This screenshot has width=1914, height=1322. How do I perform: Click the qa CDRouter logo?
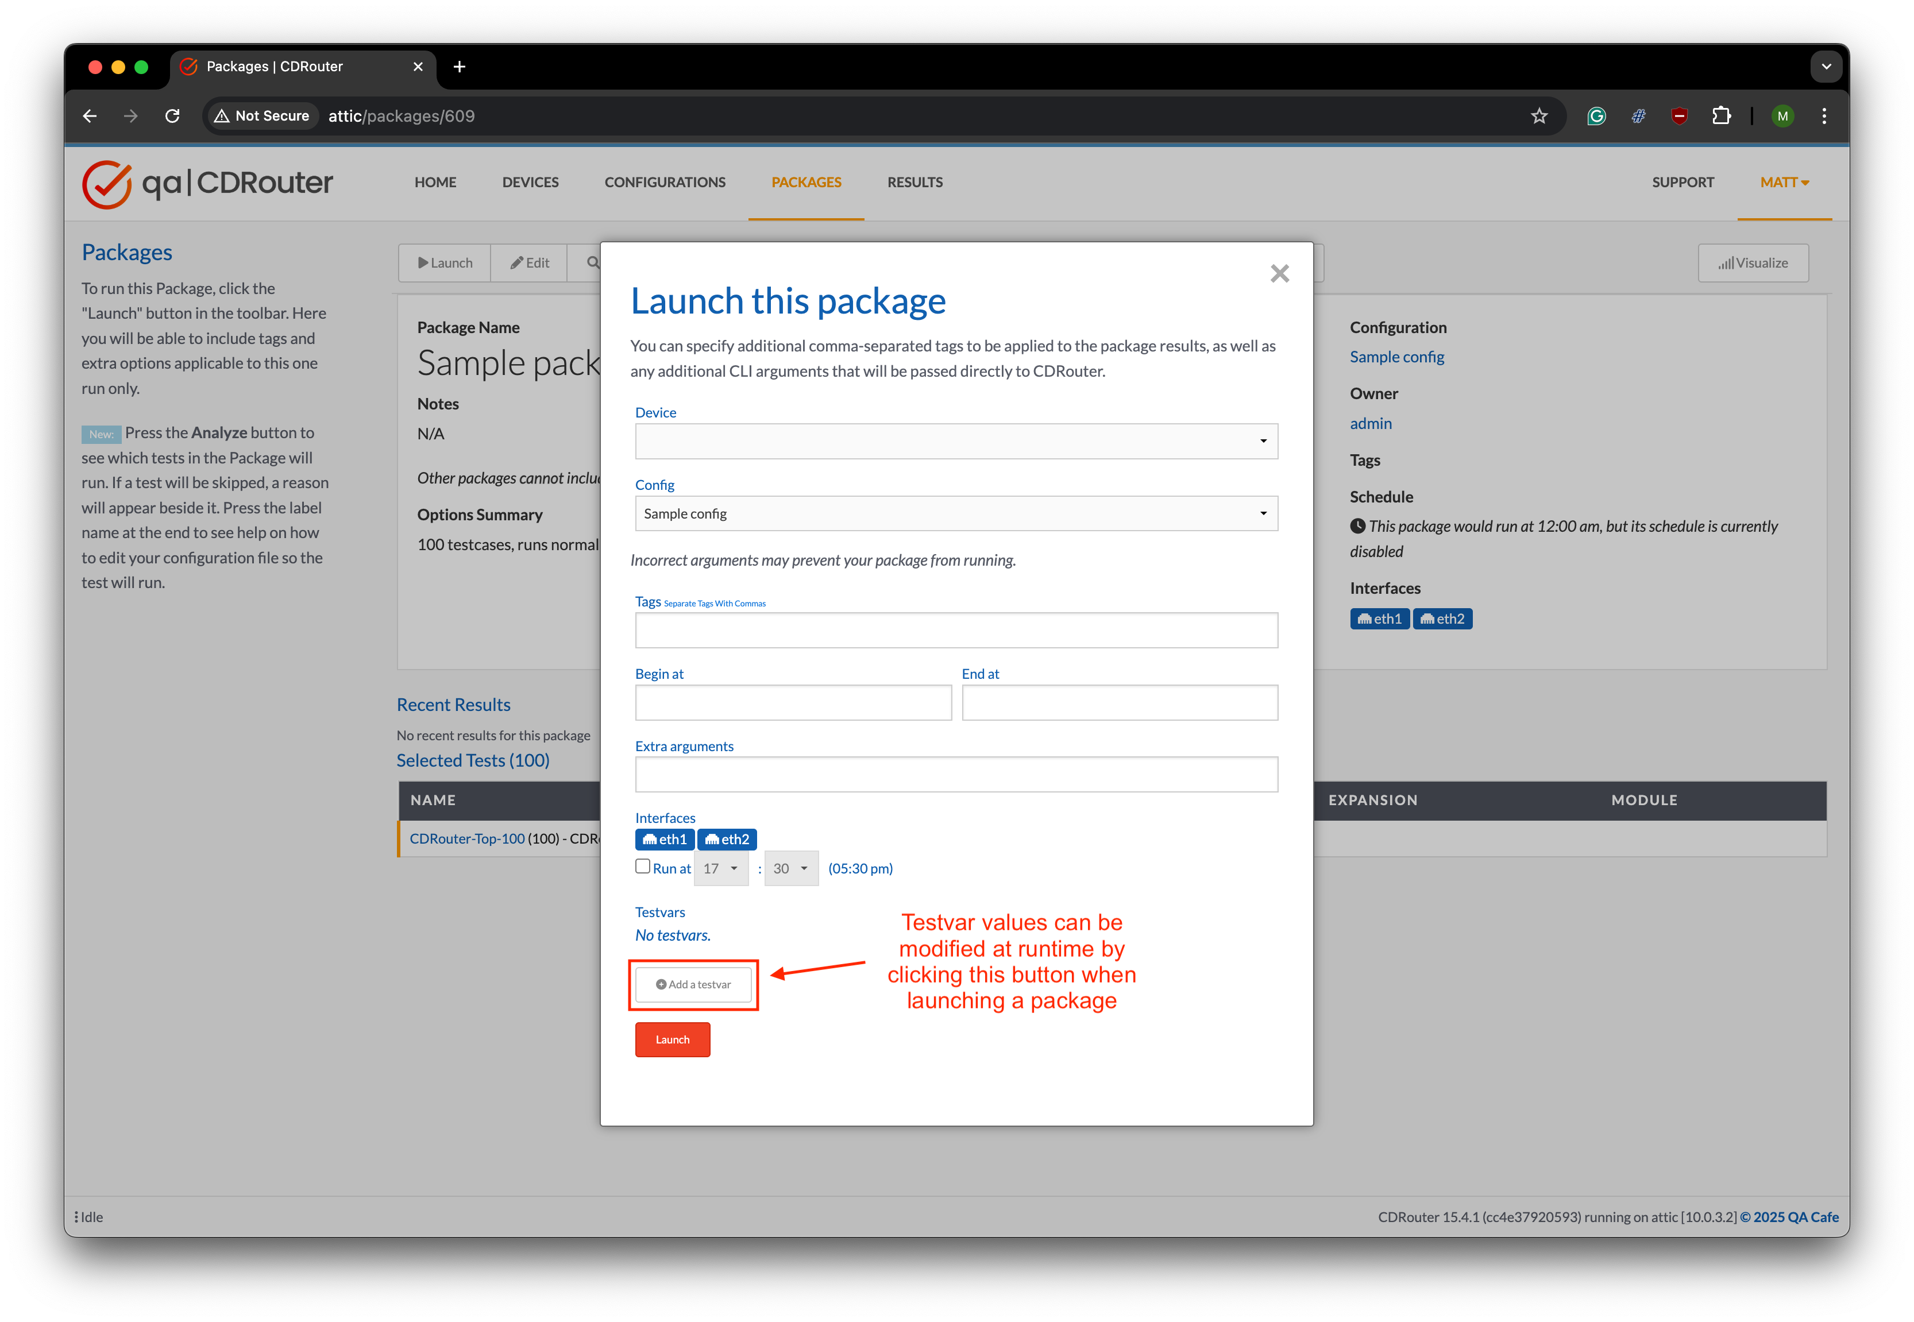(x=207, y=184)
